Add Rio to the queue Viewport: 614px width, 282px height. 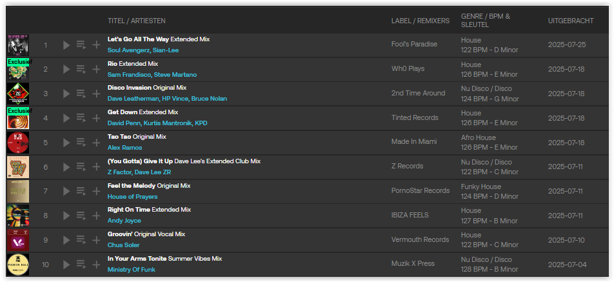pos(81,69)
